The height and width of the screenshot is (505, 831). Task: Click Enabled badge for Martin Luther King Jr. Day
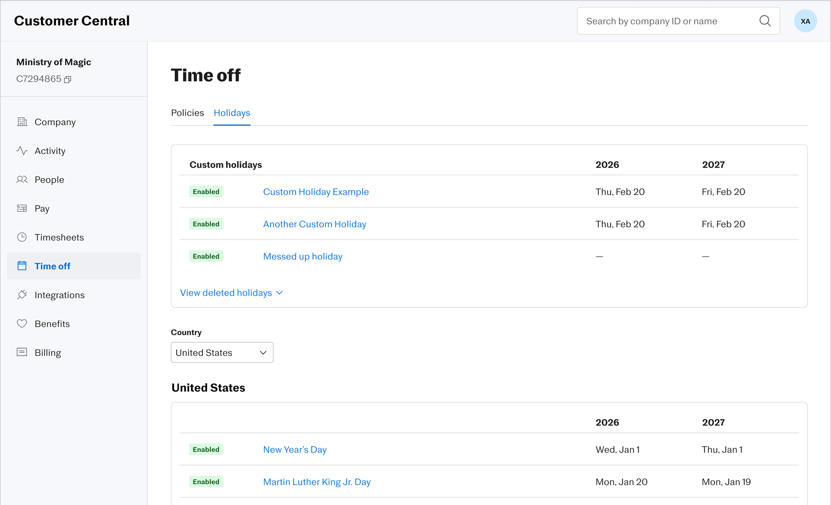(206, 482)
